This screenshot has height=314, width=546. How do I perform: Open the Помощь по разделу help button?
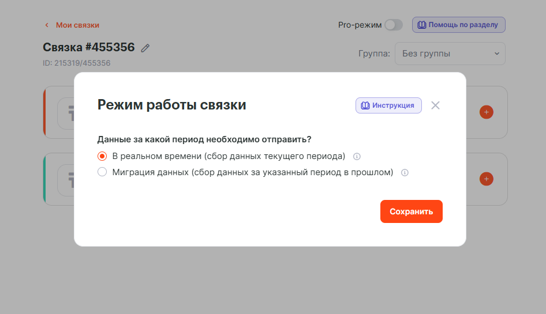point(459,25)
